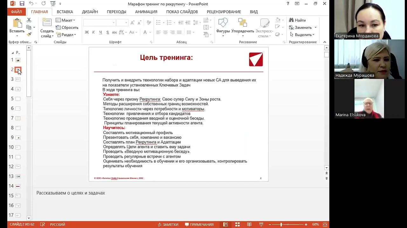
Task: Click the slideshow view icon in status bar
Action: (x=260, y=225)
